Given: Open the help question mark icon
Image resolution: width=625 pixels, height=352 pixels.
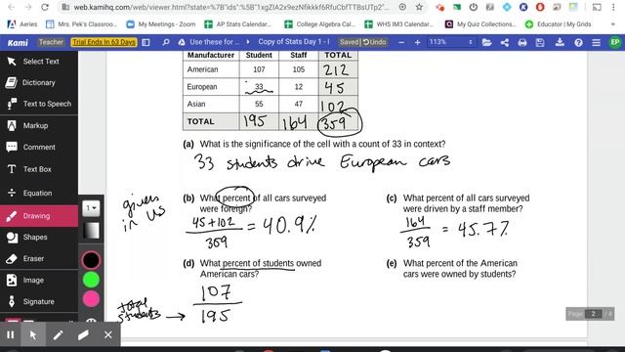Looking at the screenshot, I should pos(578,42).
